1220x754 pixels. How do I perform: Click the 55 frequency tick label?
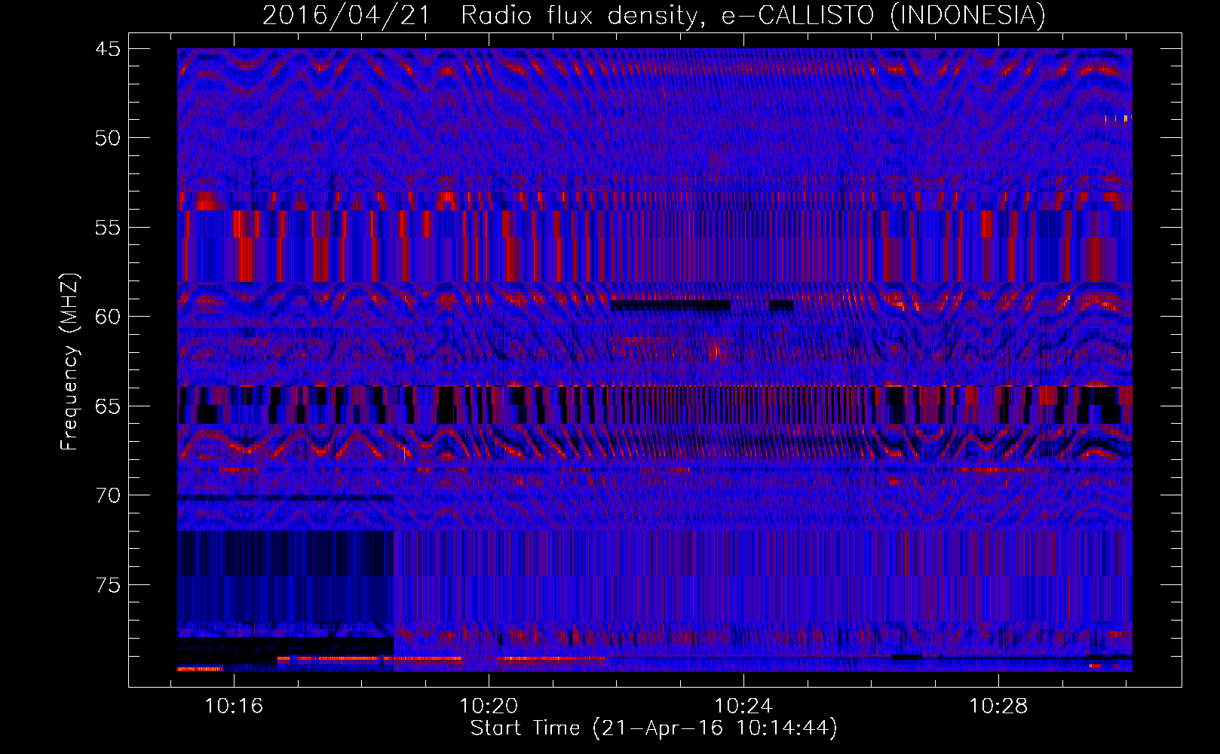point(107,228)
